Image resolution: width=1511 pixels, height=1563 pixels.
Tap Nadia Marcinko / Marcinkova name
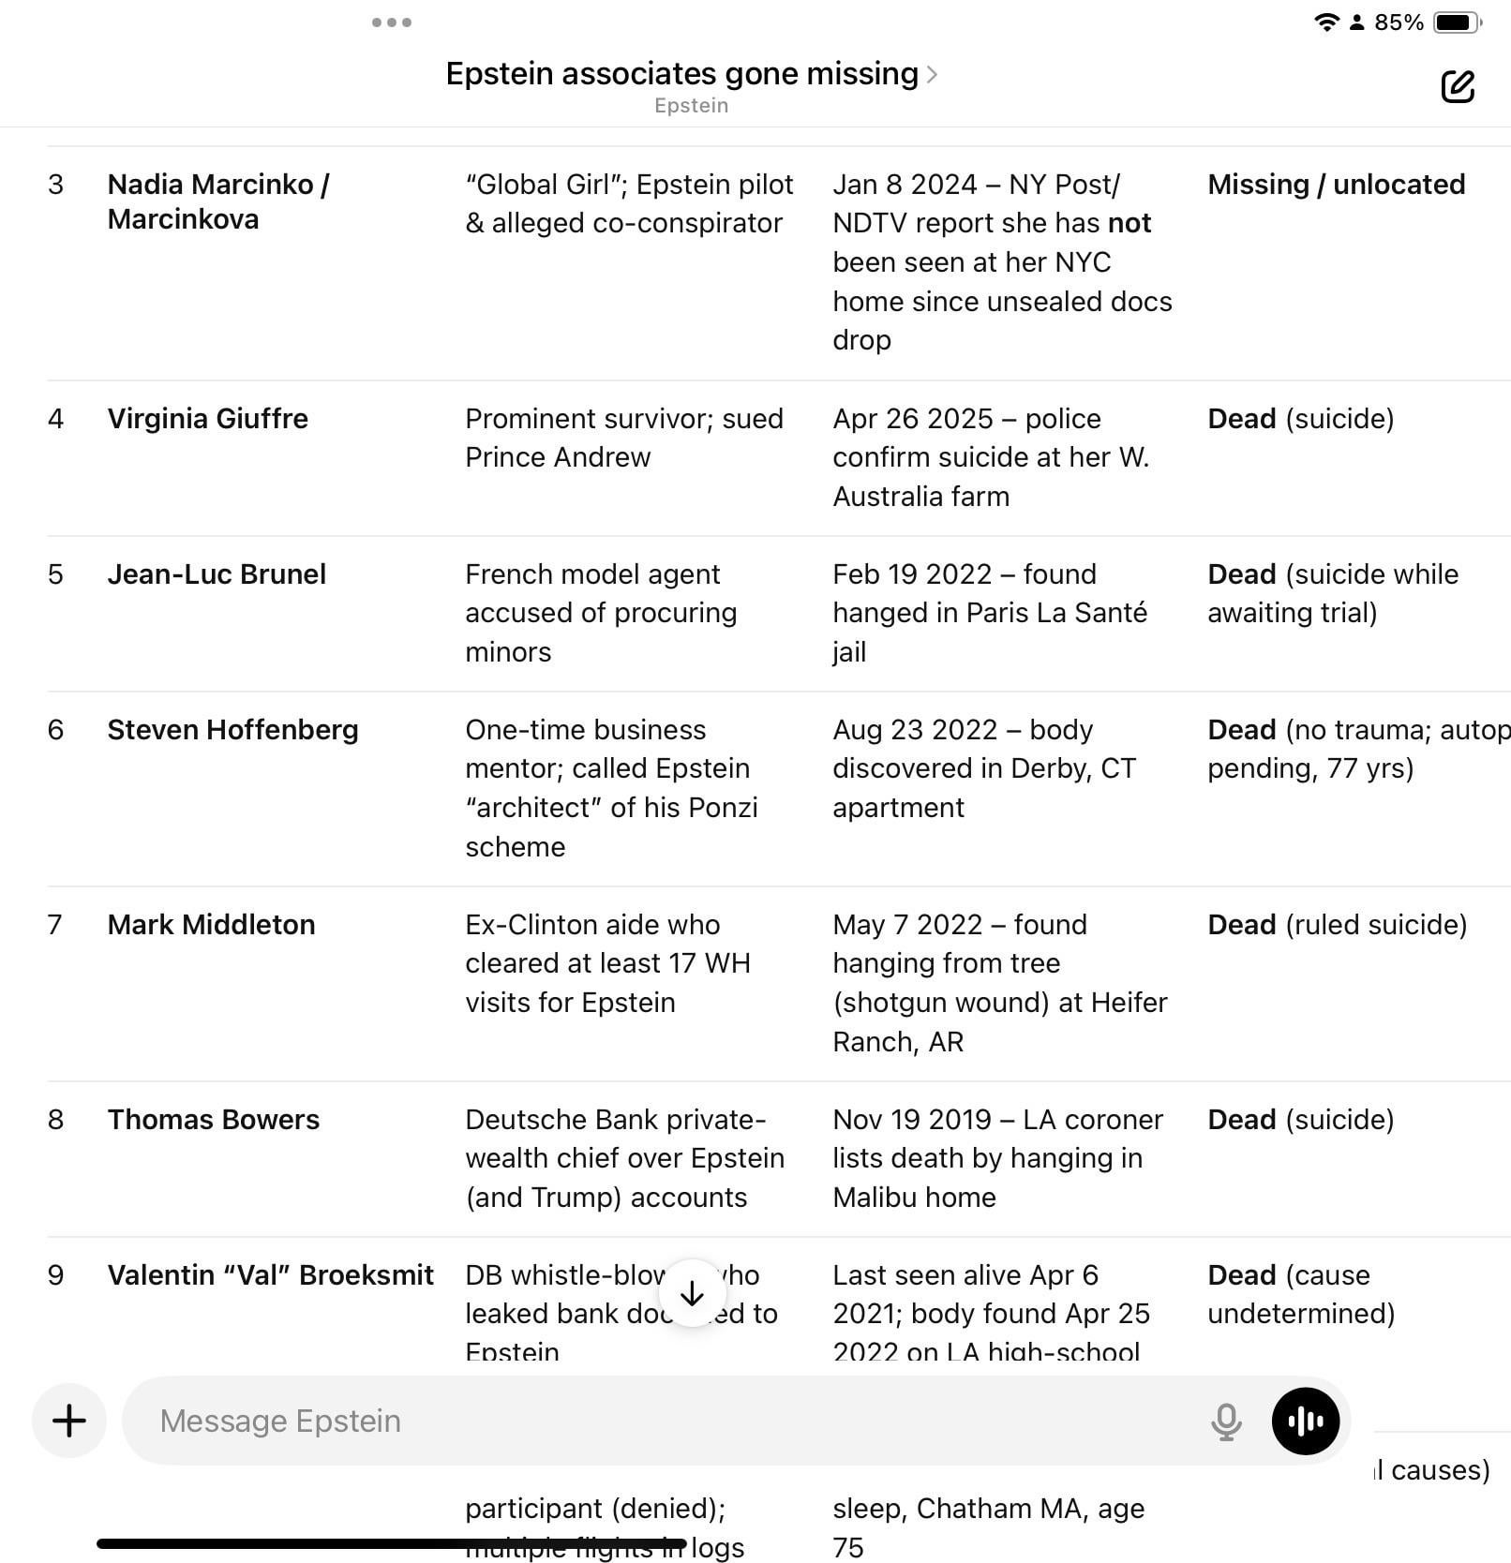[x=218, y=201]
